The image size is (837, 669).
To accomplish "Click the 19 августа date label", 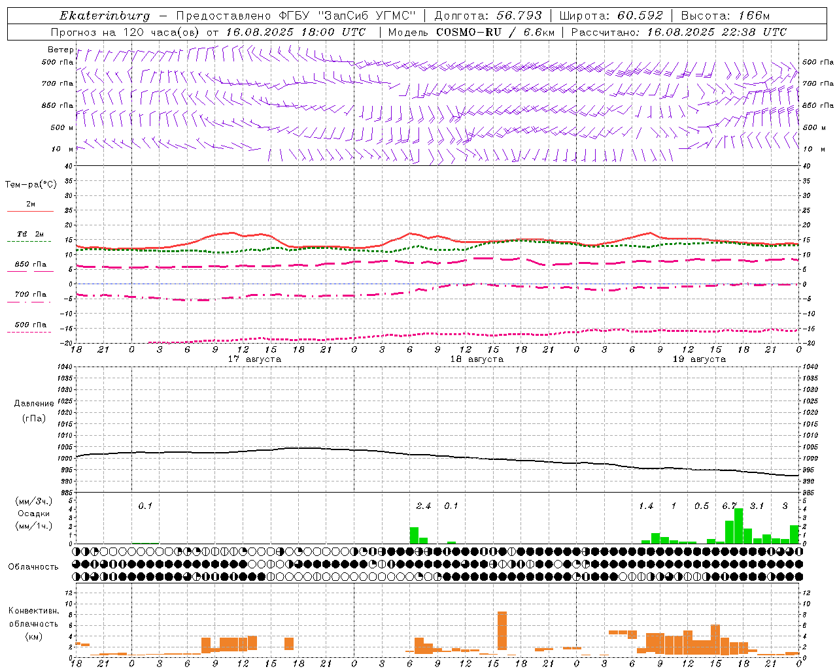I will click(699, 359).
